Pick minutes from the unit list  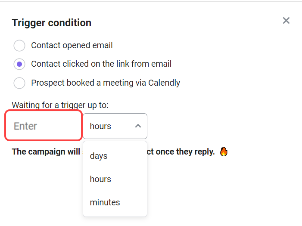pyautogui.click(x=115, y=202)
